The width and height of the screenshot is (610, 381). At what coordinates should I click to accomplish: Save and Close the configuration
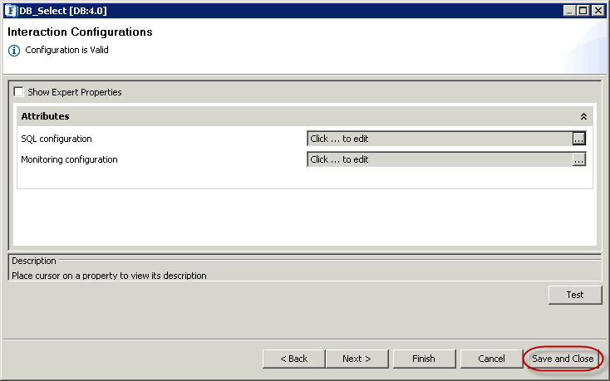(x=563, y=359)
